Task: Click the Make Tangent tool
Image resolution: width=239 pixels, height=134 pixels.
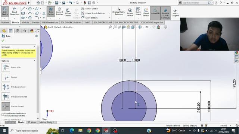Action: pos(175,12)
